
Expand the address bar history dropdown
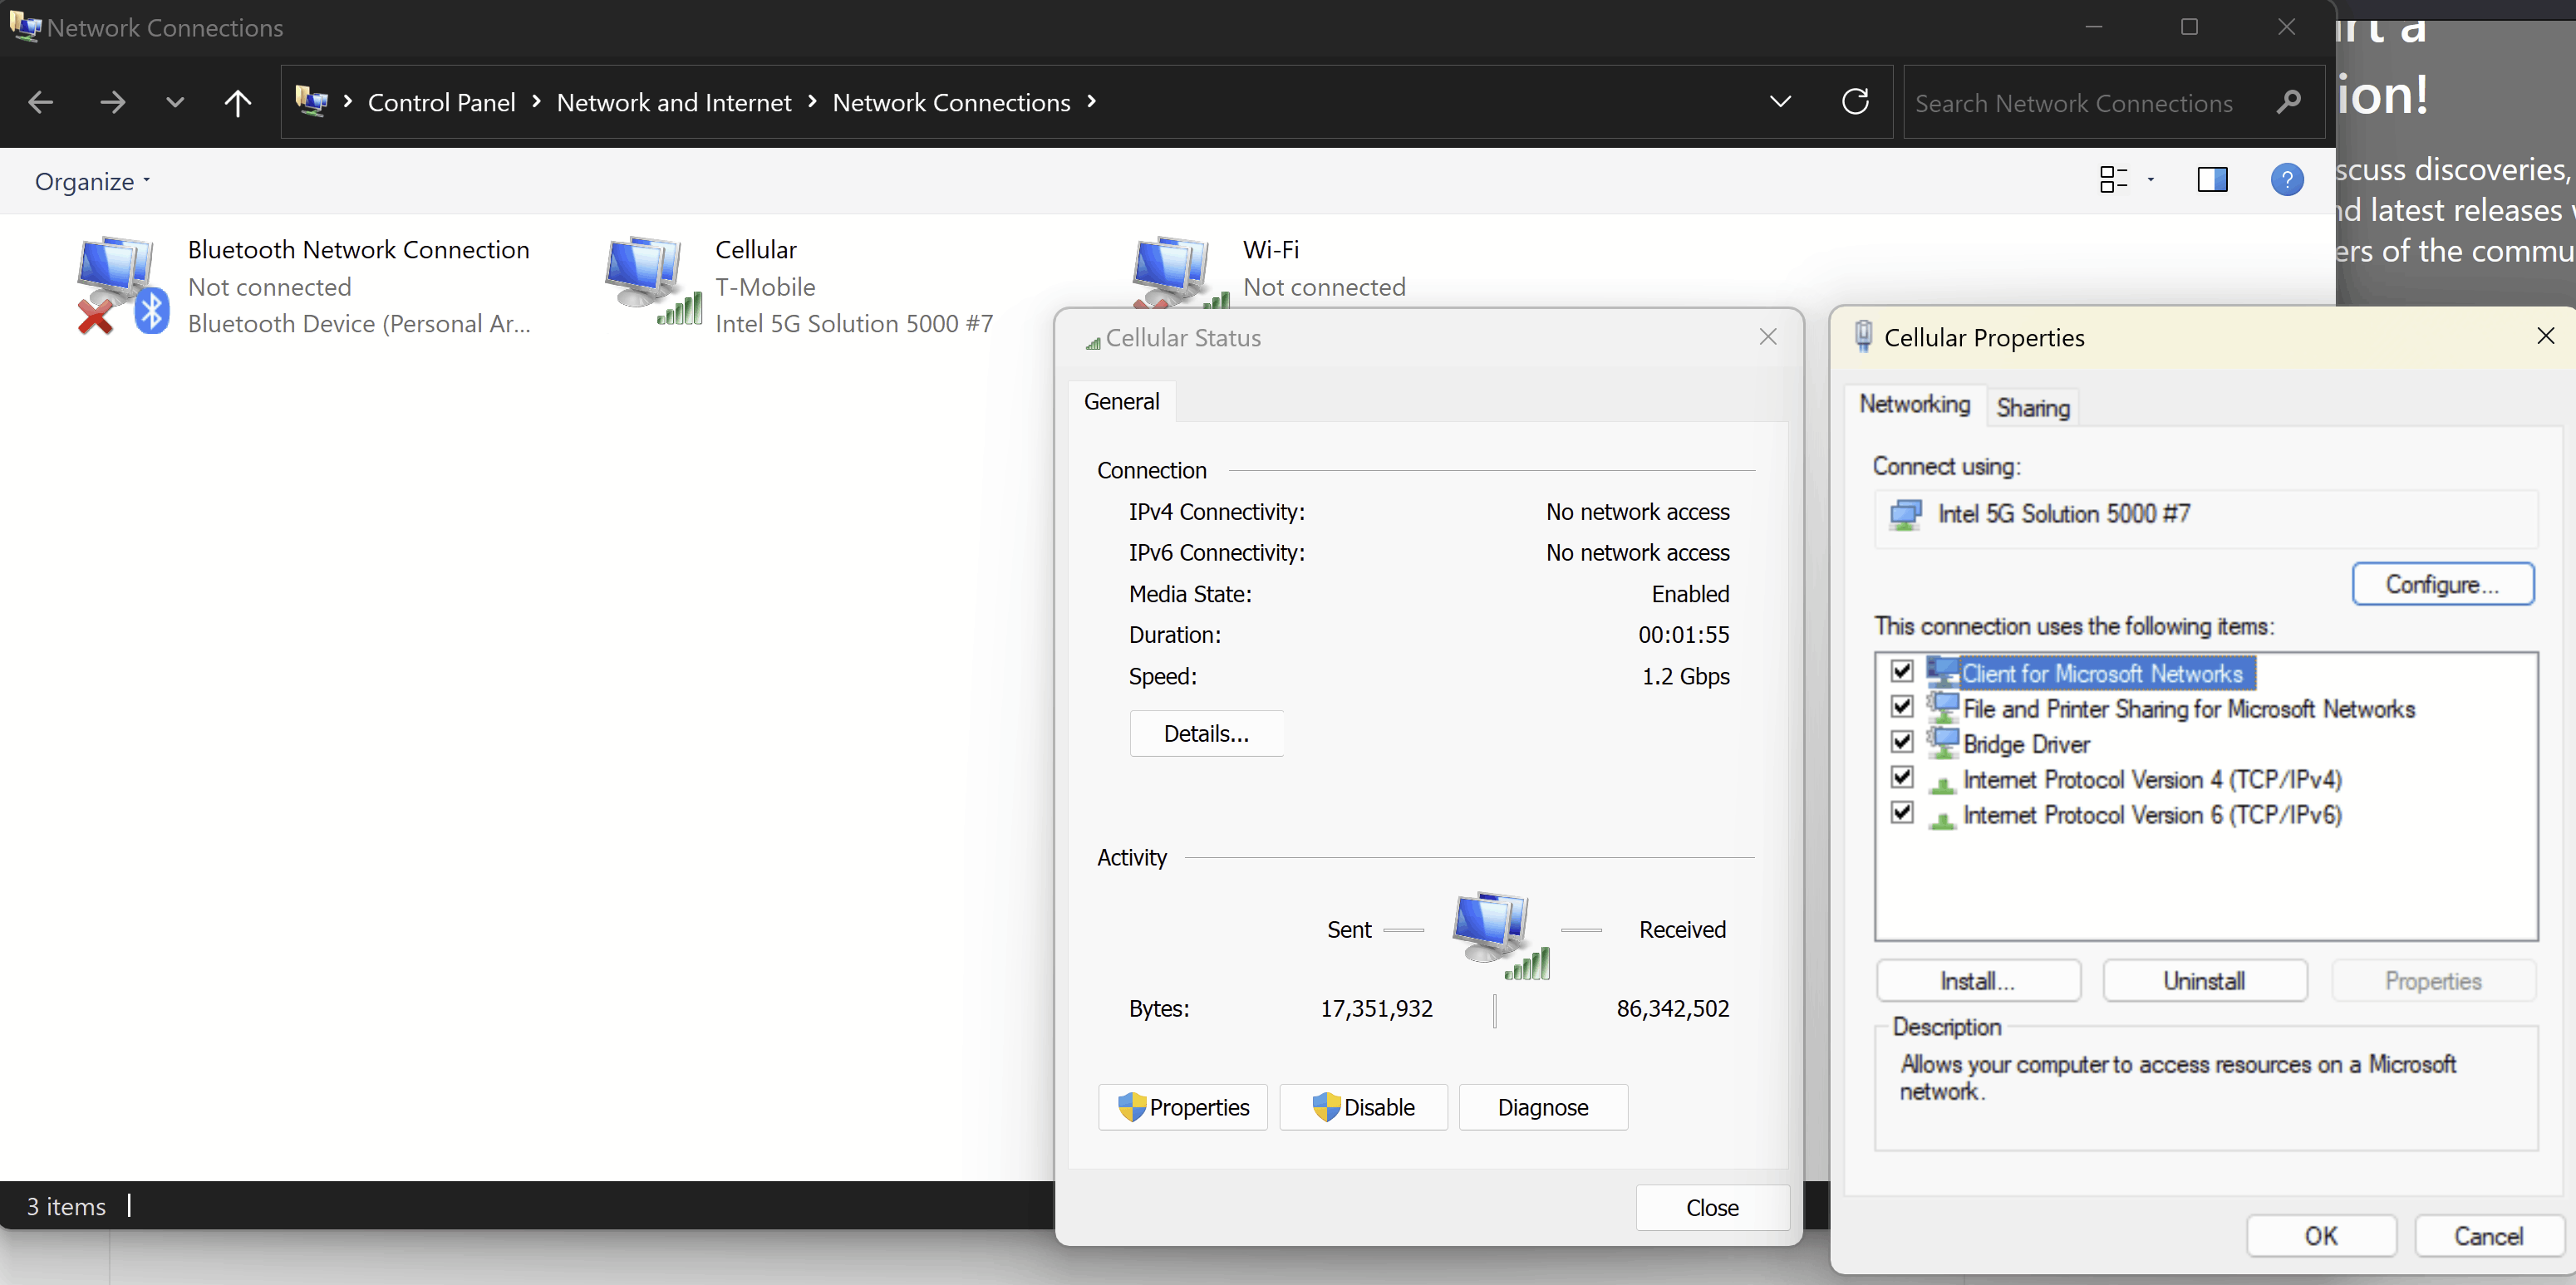coord(1780,102)
